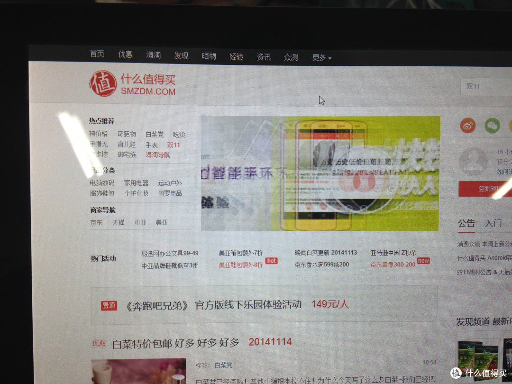Select the 奇葩物 tag
The width and height of the screenshot is (512, 384).
tap(127, 134)
